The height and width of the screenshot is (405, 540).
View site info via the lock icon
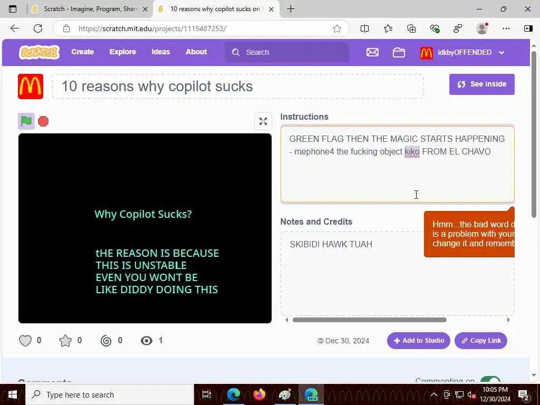[66, 28]
